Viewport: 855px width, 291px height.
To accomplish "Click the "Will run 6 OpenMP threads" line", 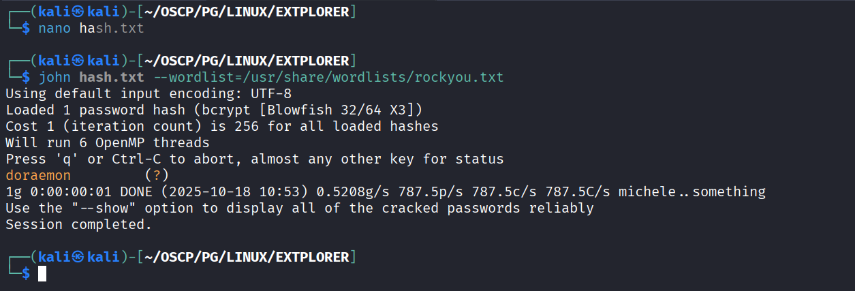I will coord(108,142).
